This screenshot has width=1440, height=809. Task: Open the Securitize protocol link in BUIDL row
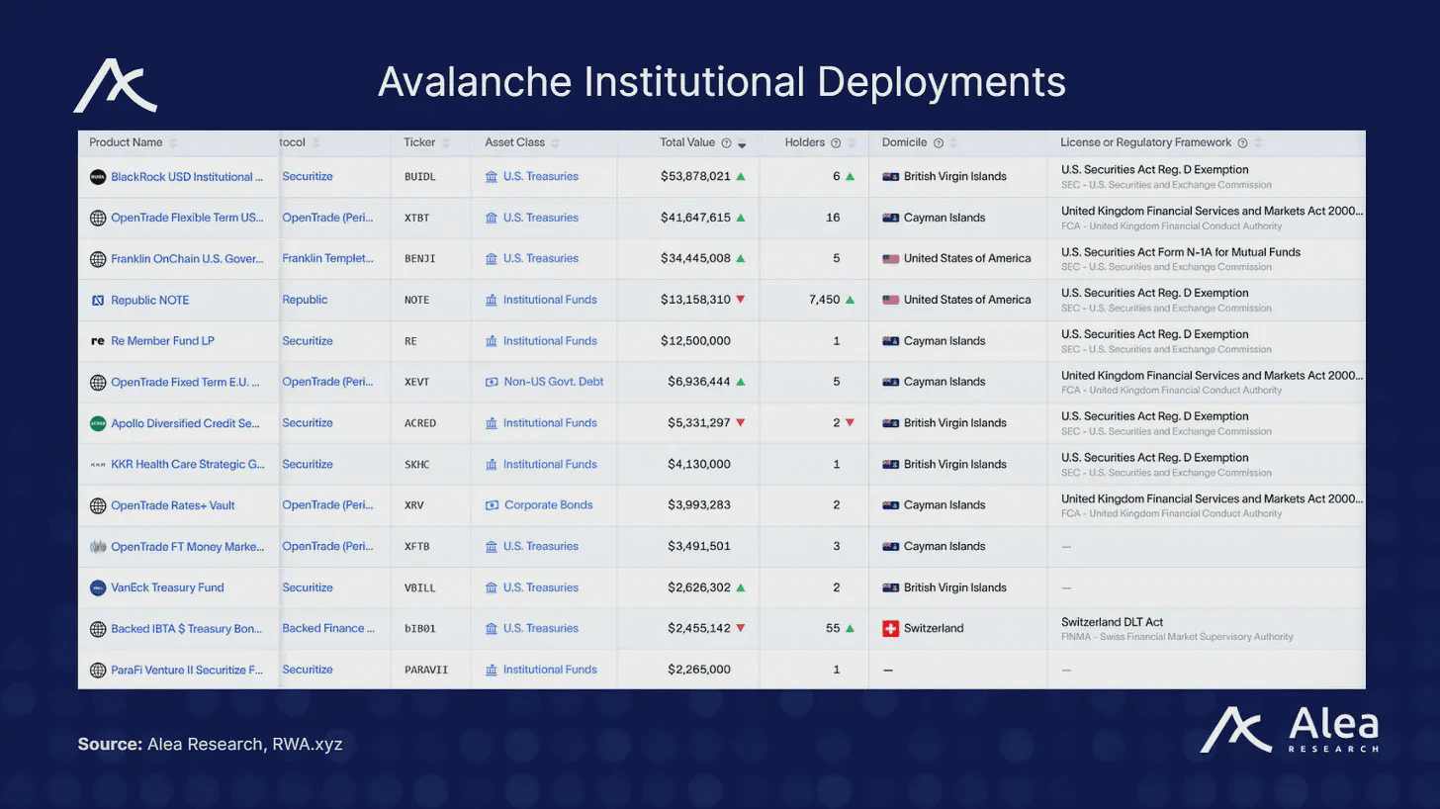pyautogui.click(x=308, y=177)
